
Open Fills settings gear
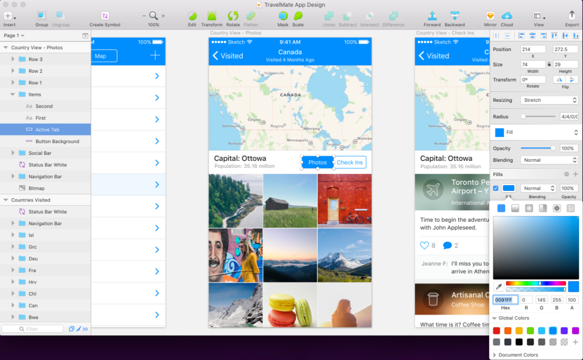point(566,174)
